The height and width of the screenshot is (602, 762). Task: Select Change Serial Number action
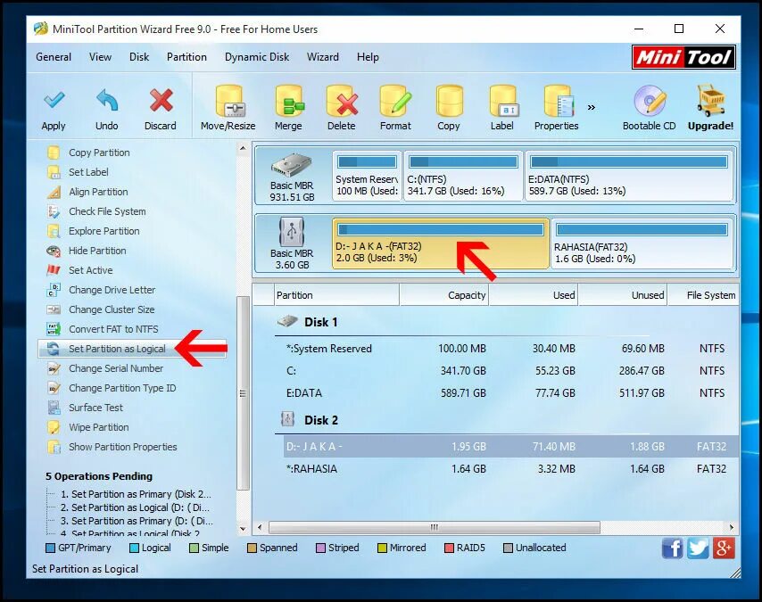116,368
